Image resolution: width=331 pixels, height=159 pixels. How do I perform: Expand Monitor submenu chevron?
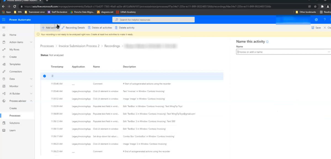point(31,86)
